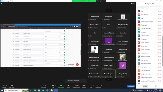Toggle video icon for Eric Bangun

[160, 25]
